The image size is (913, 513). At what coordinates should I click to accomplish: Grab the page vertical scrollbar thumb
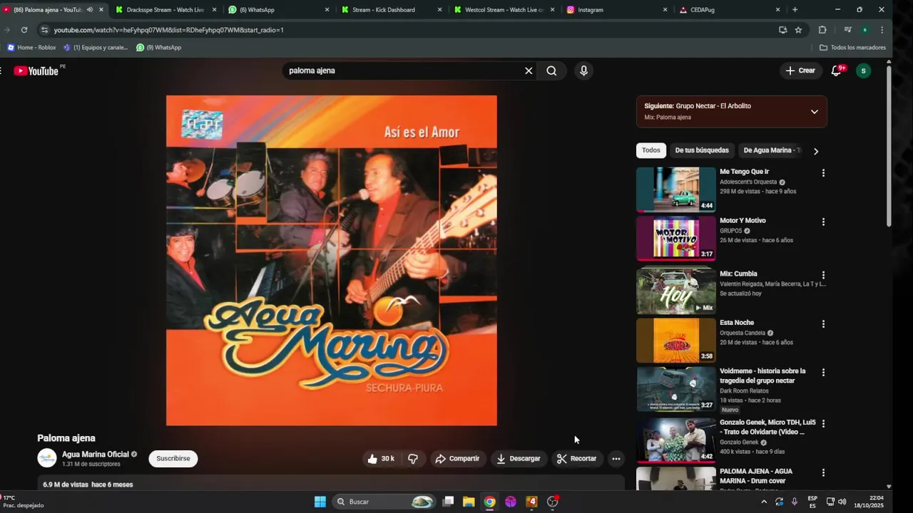tap(889, 146)
